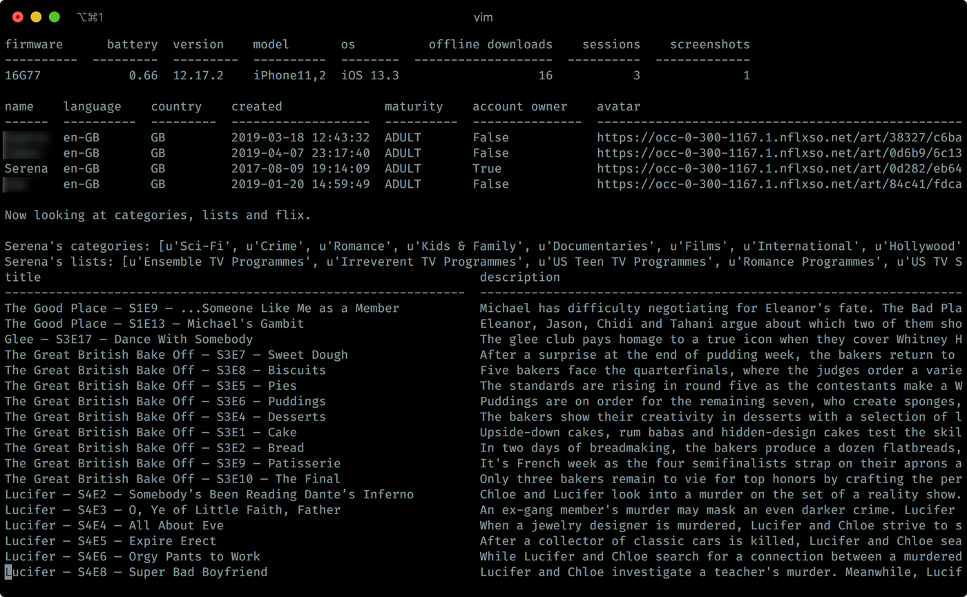Click the Bake Off S3E10 The Final row
The image size is (967, 597).
[172, 479]
